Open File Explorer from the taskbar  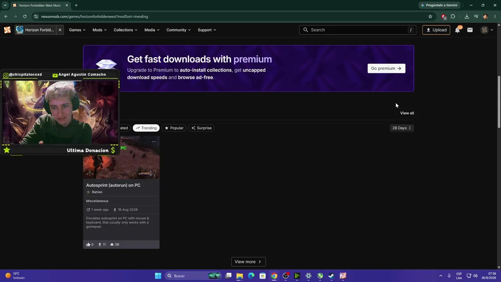point(240,276)
